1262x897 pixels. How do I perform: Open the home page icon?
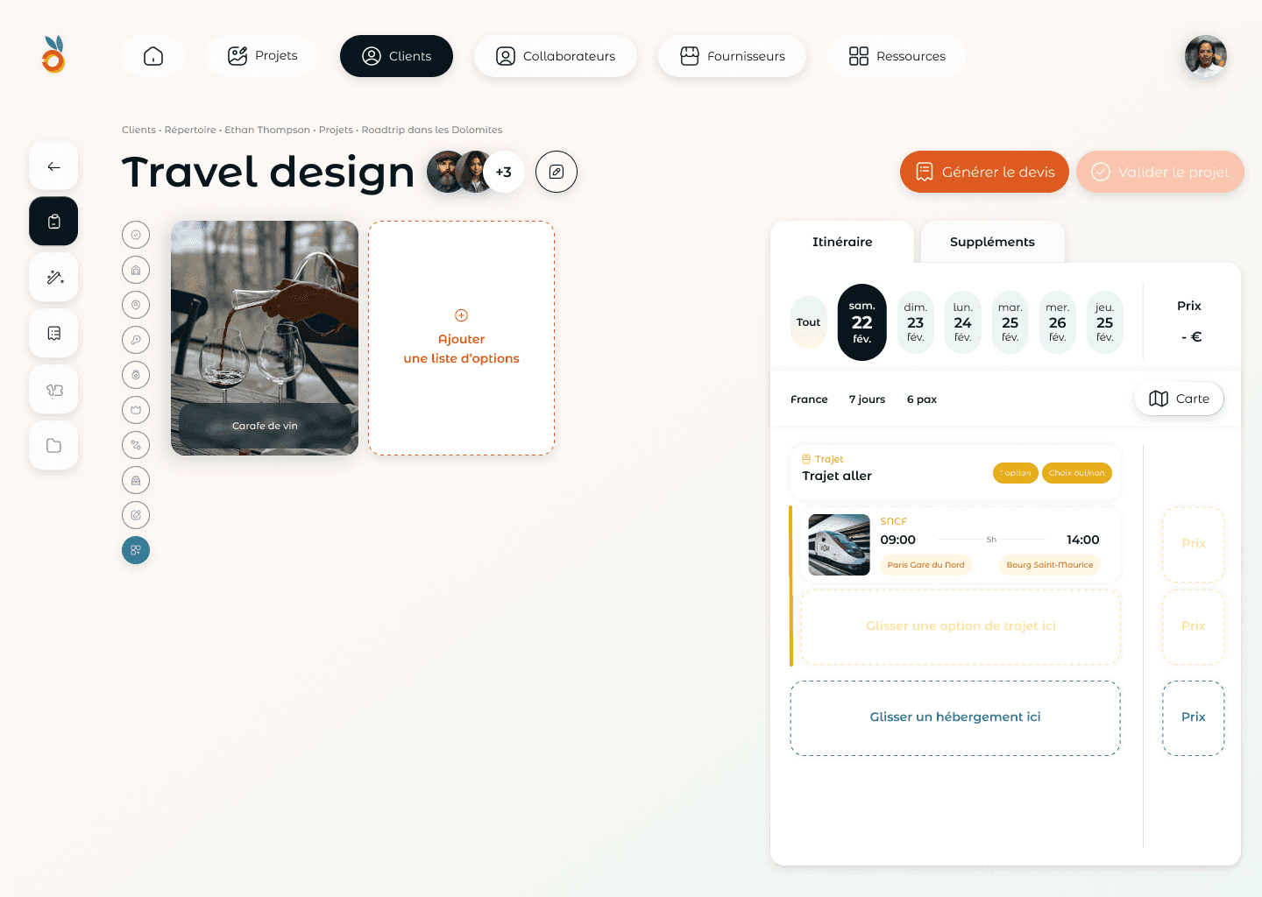pos(153,56)
